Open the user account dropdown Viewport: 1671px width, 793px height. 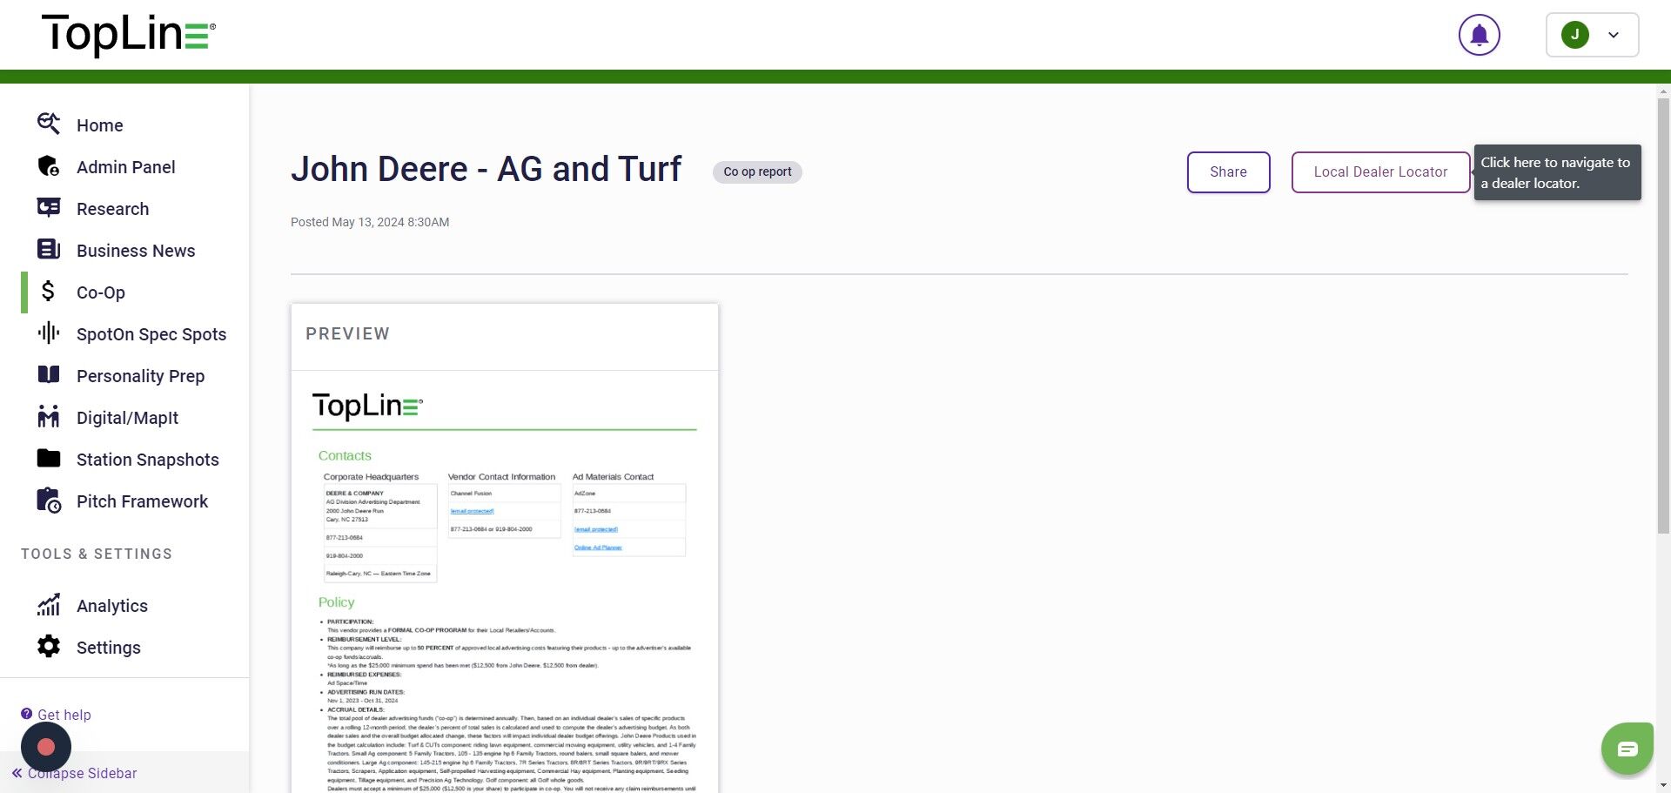coord(1592,35)
